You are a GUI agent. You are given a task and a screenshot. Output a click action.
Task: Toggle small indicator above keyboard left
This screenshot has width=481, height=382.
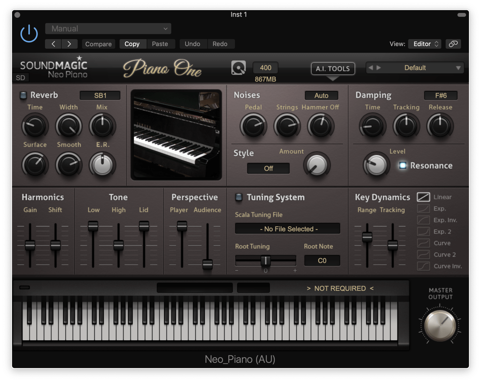pyautogui.click(x=25, y=287)
